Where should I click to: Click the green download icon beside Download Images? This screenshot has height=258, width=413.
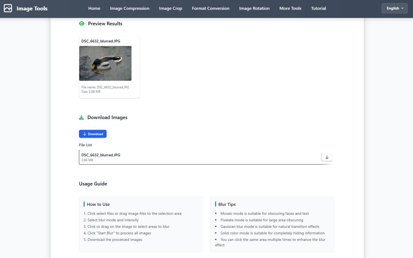point(81,117)
